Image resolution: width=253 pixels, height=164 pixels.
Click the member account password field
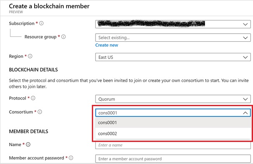pyautogui.click(x=173, y=159)
